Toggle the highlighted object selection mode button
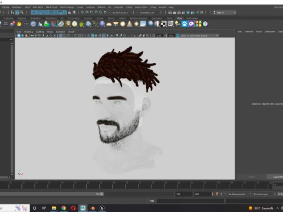This screenshot has width=283, height=212. point(17,12)
